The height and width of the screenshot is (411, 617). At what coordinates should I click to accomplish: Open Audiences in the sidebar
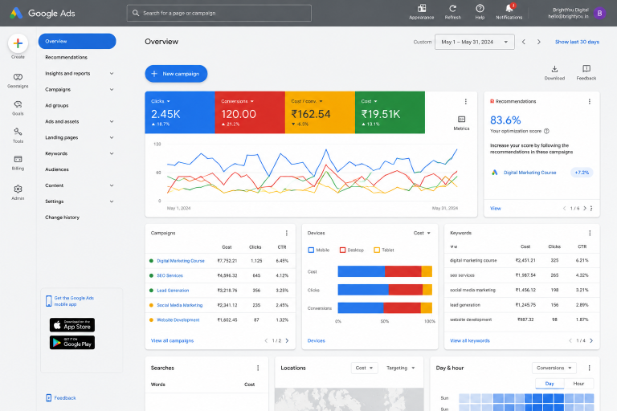57,169
